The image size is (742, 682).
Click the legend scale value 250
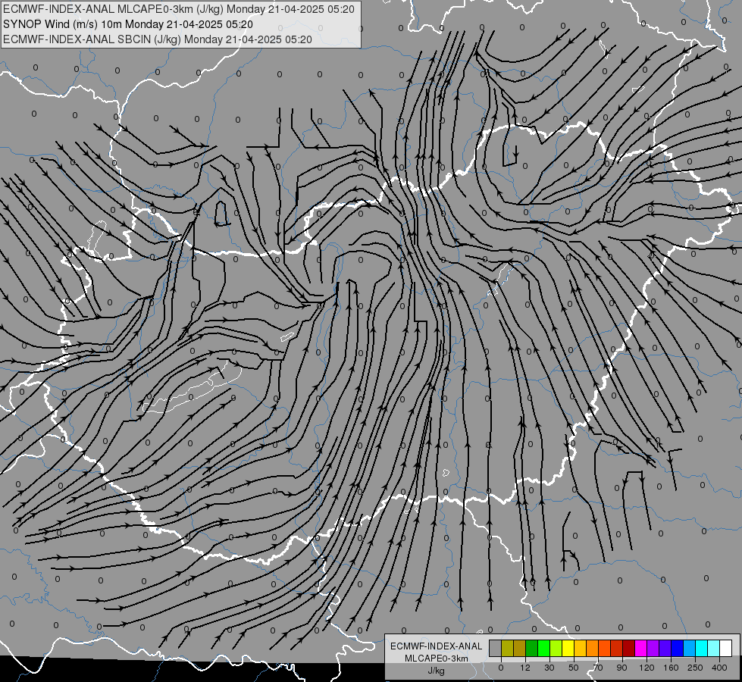tap(695, 668)
